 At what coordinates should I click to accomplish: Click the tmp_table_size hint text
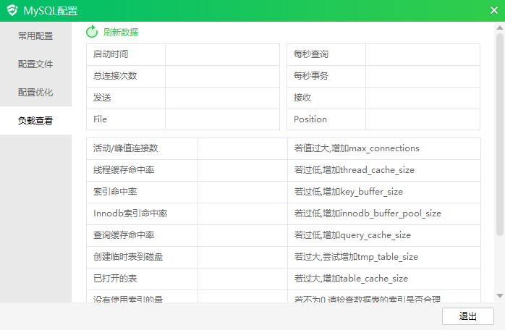[356, 257]
